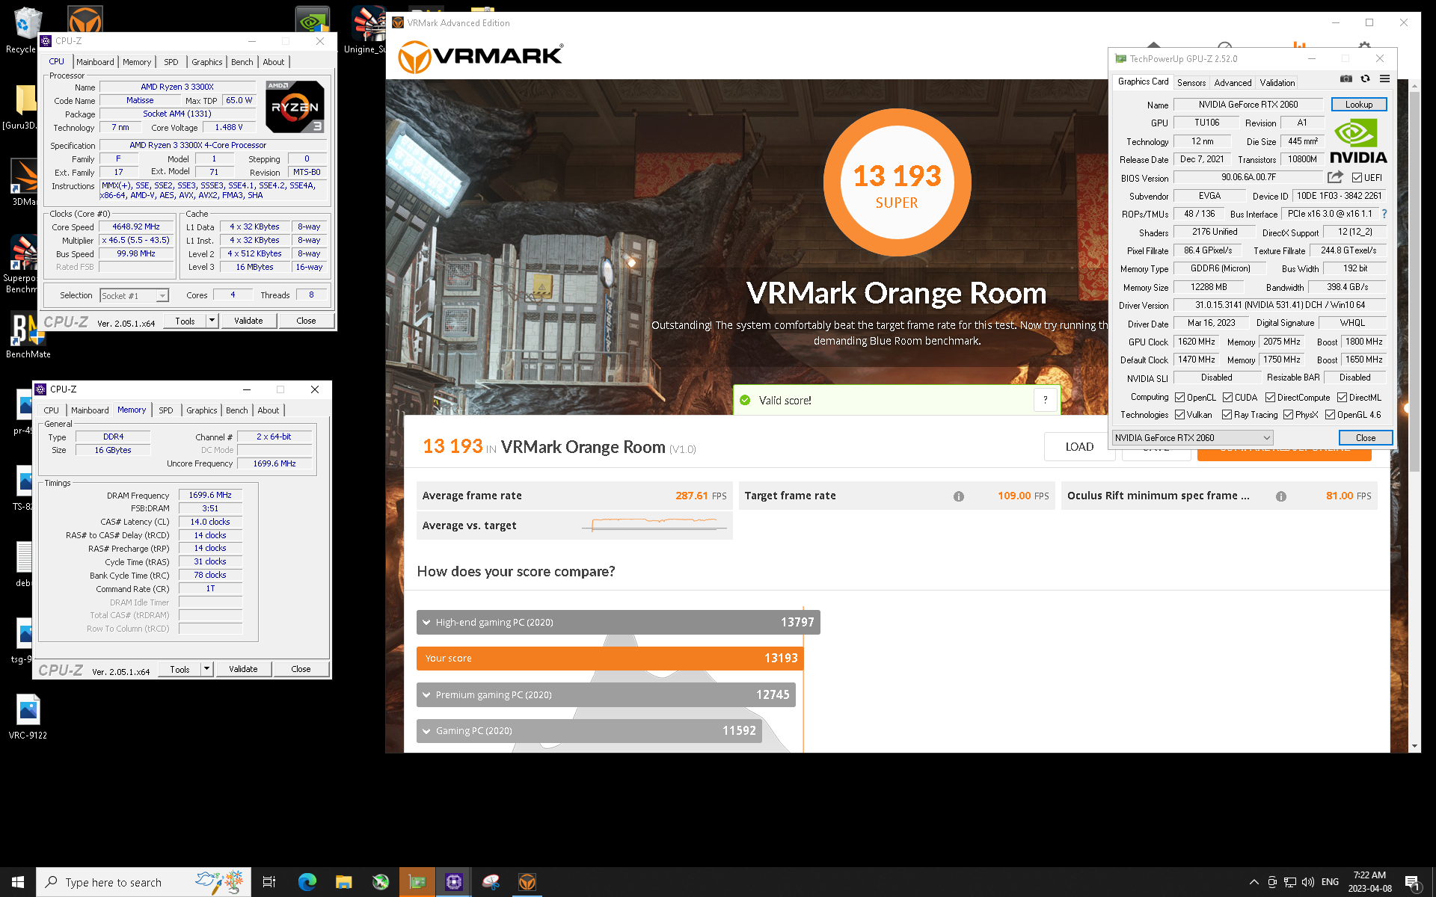This screenshot has height=897, width=1436.
Task: Open the SPD tab in bottom CPU-Z window
Action: (x=166, y=410)
